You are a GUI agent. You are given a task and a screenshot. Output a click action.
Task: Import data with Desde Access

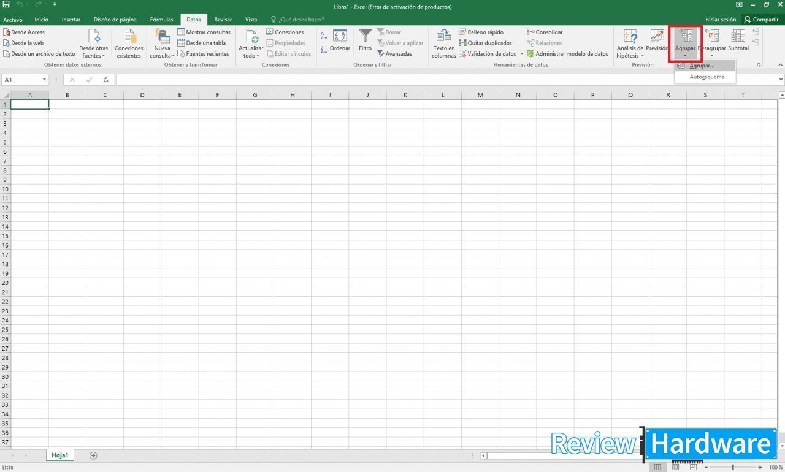(24, 32)
